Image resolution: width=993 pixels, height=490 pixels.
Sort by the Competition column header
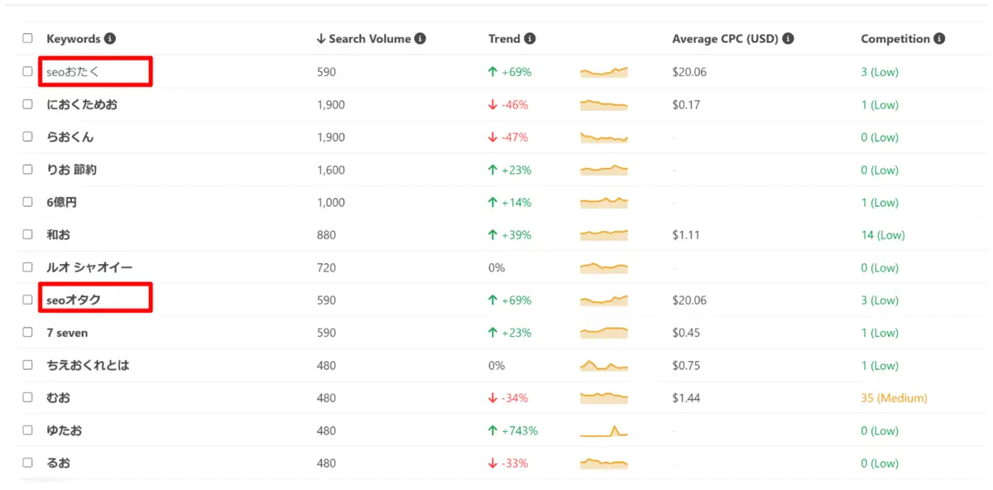point(895,39)
